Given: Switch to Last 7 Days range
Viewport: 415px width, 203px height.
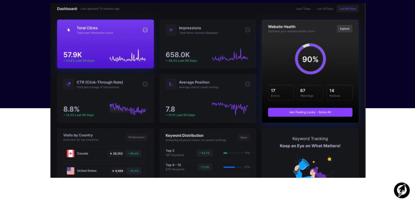Looking at the screenshot, I should pos(303,9).
